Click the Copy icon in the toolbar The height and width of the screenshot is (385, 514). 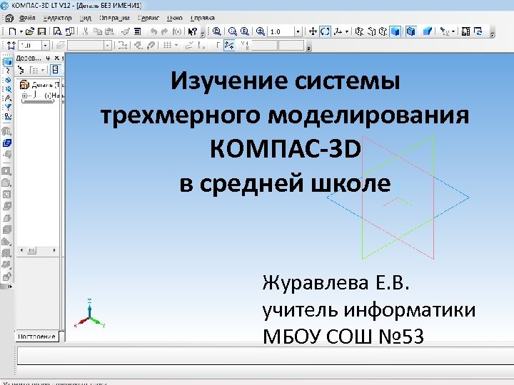[x=98, y=31]
